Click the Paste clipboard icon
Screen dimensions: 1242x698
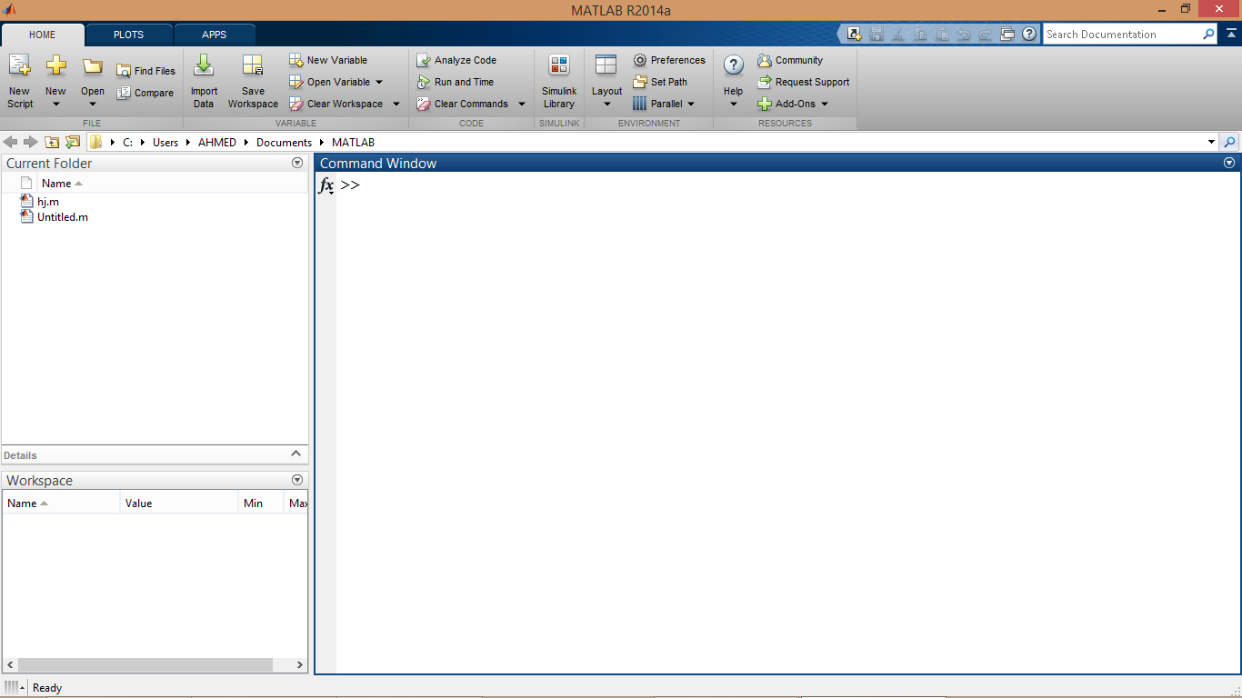click(942, 35)
